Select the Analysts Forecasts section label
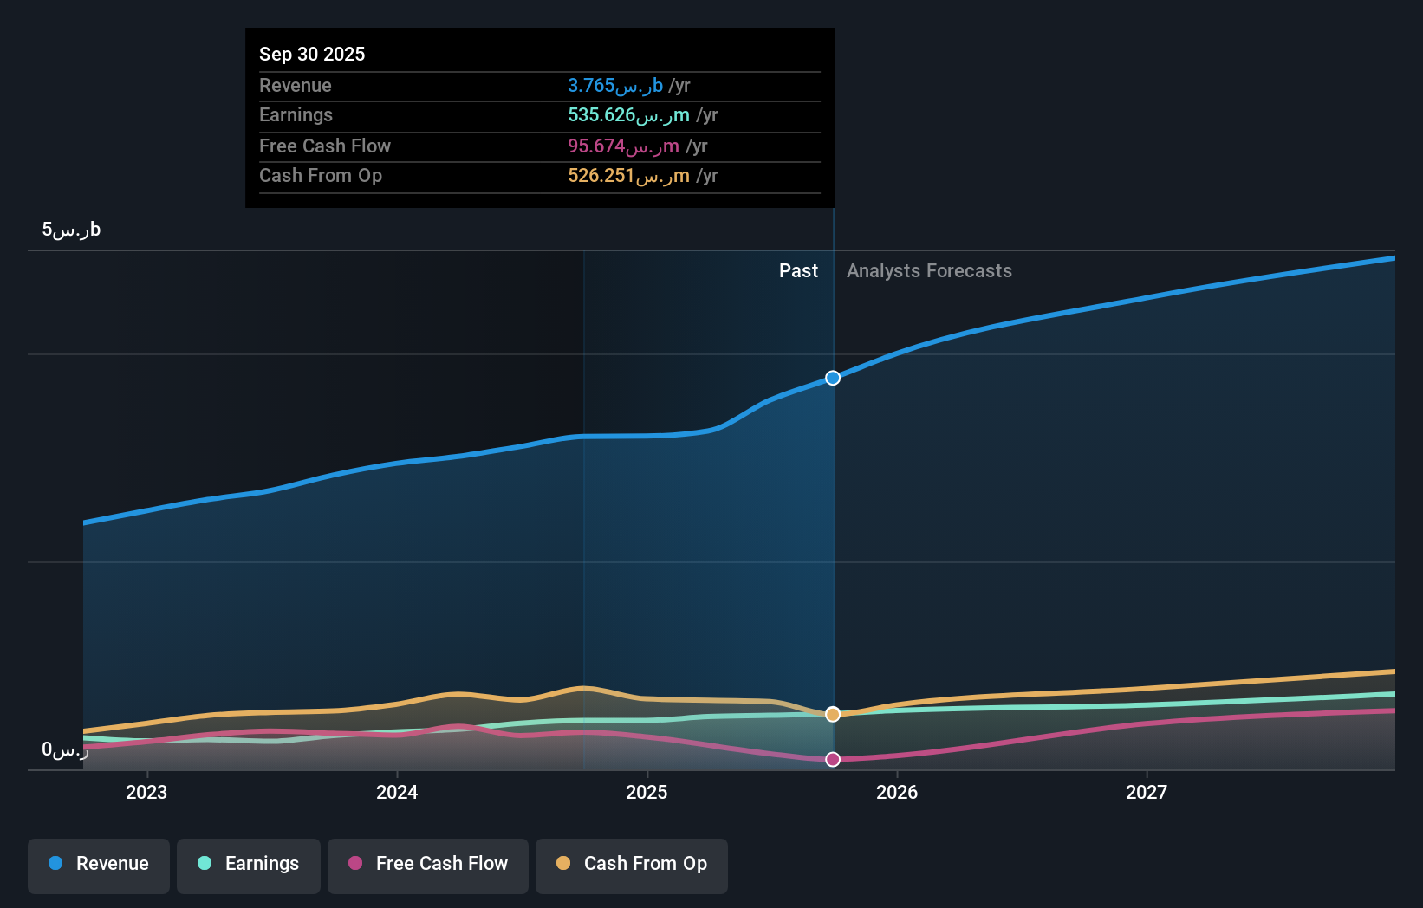 click(929, 270)
